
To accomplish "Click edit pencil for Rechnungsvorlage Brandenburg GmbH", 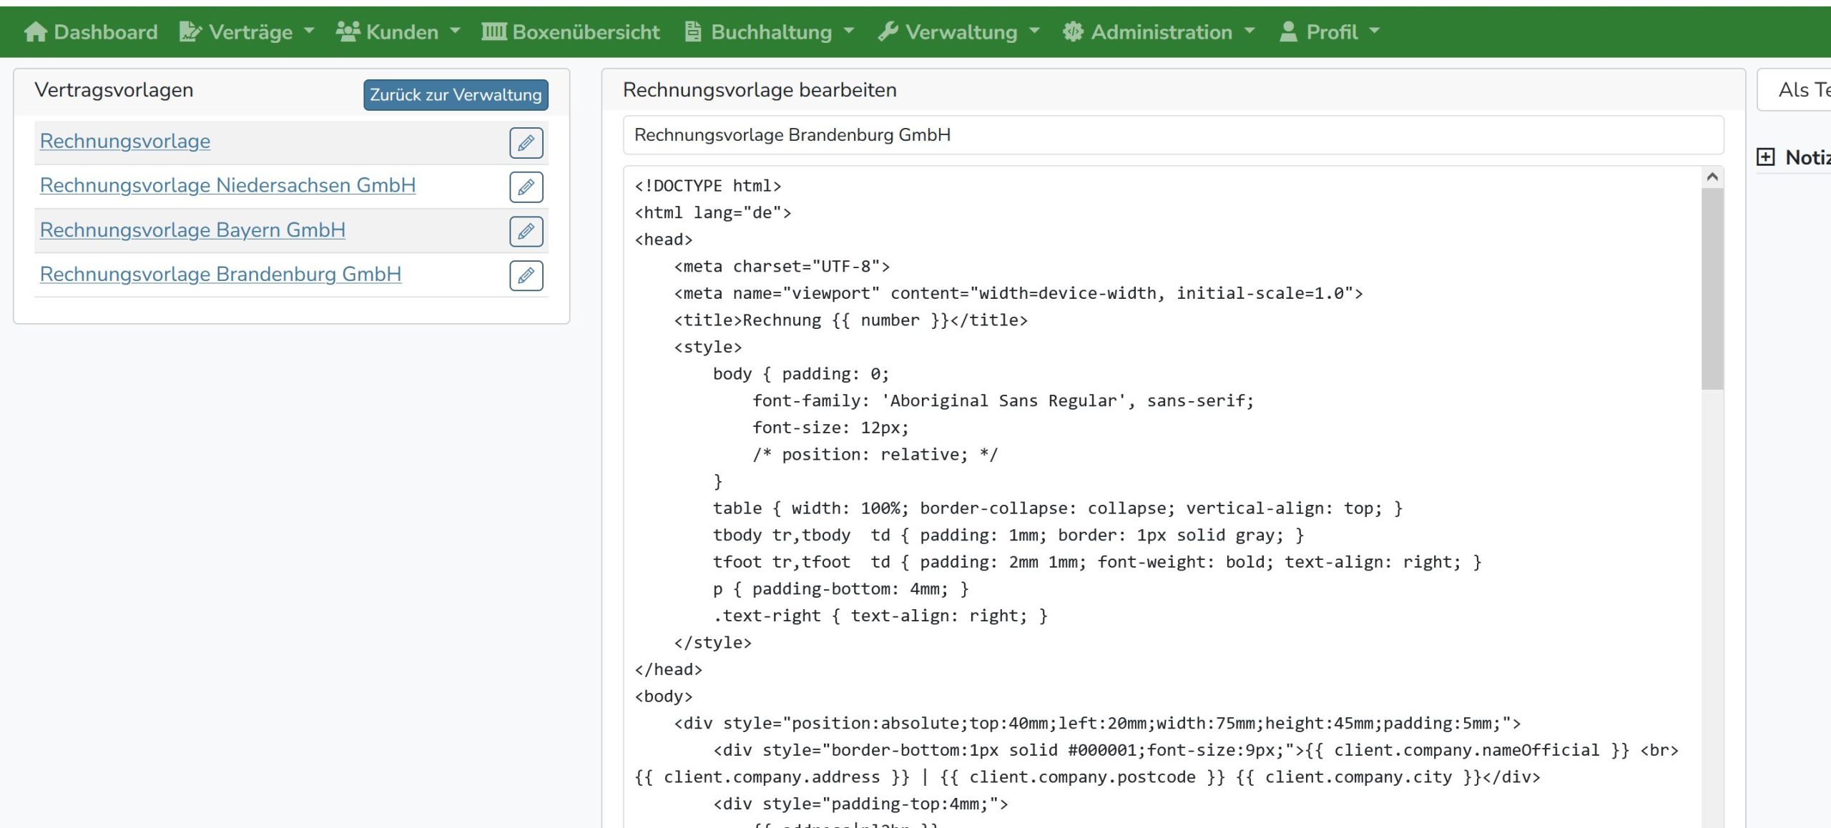I will 526,275.
